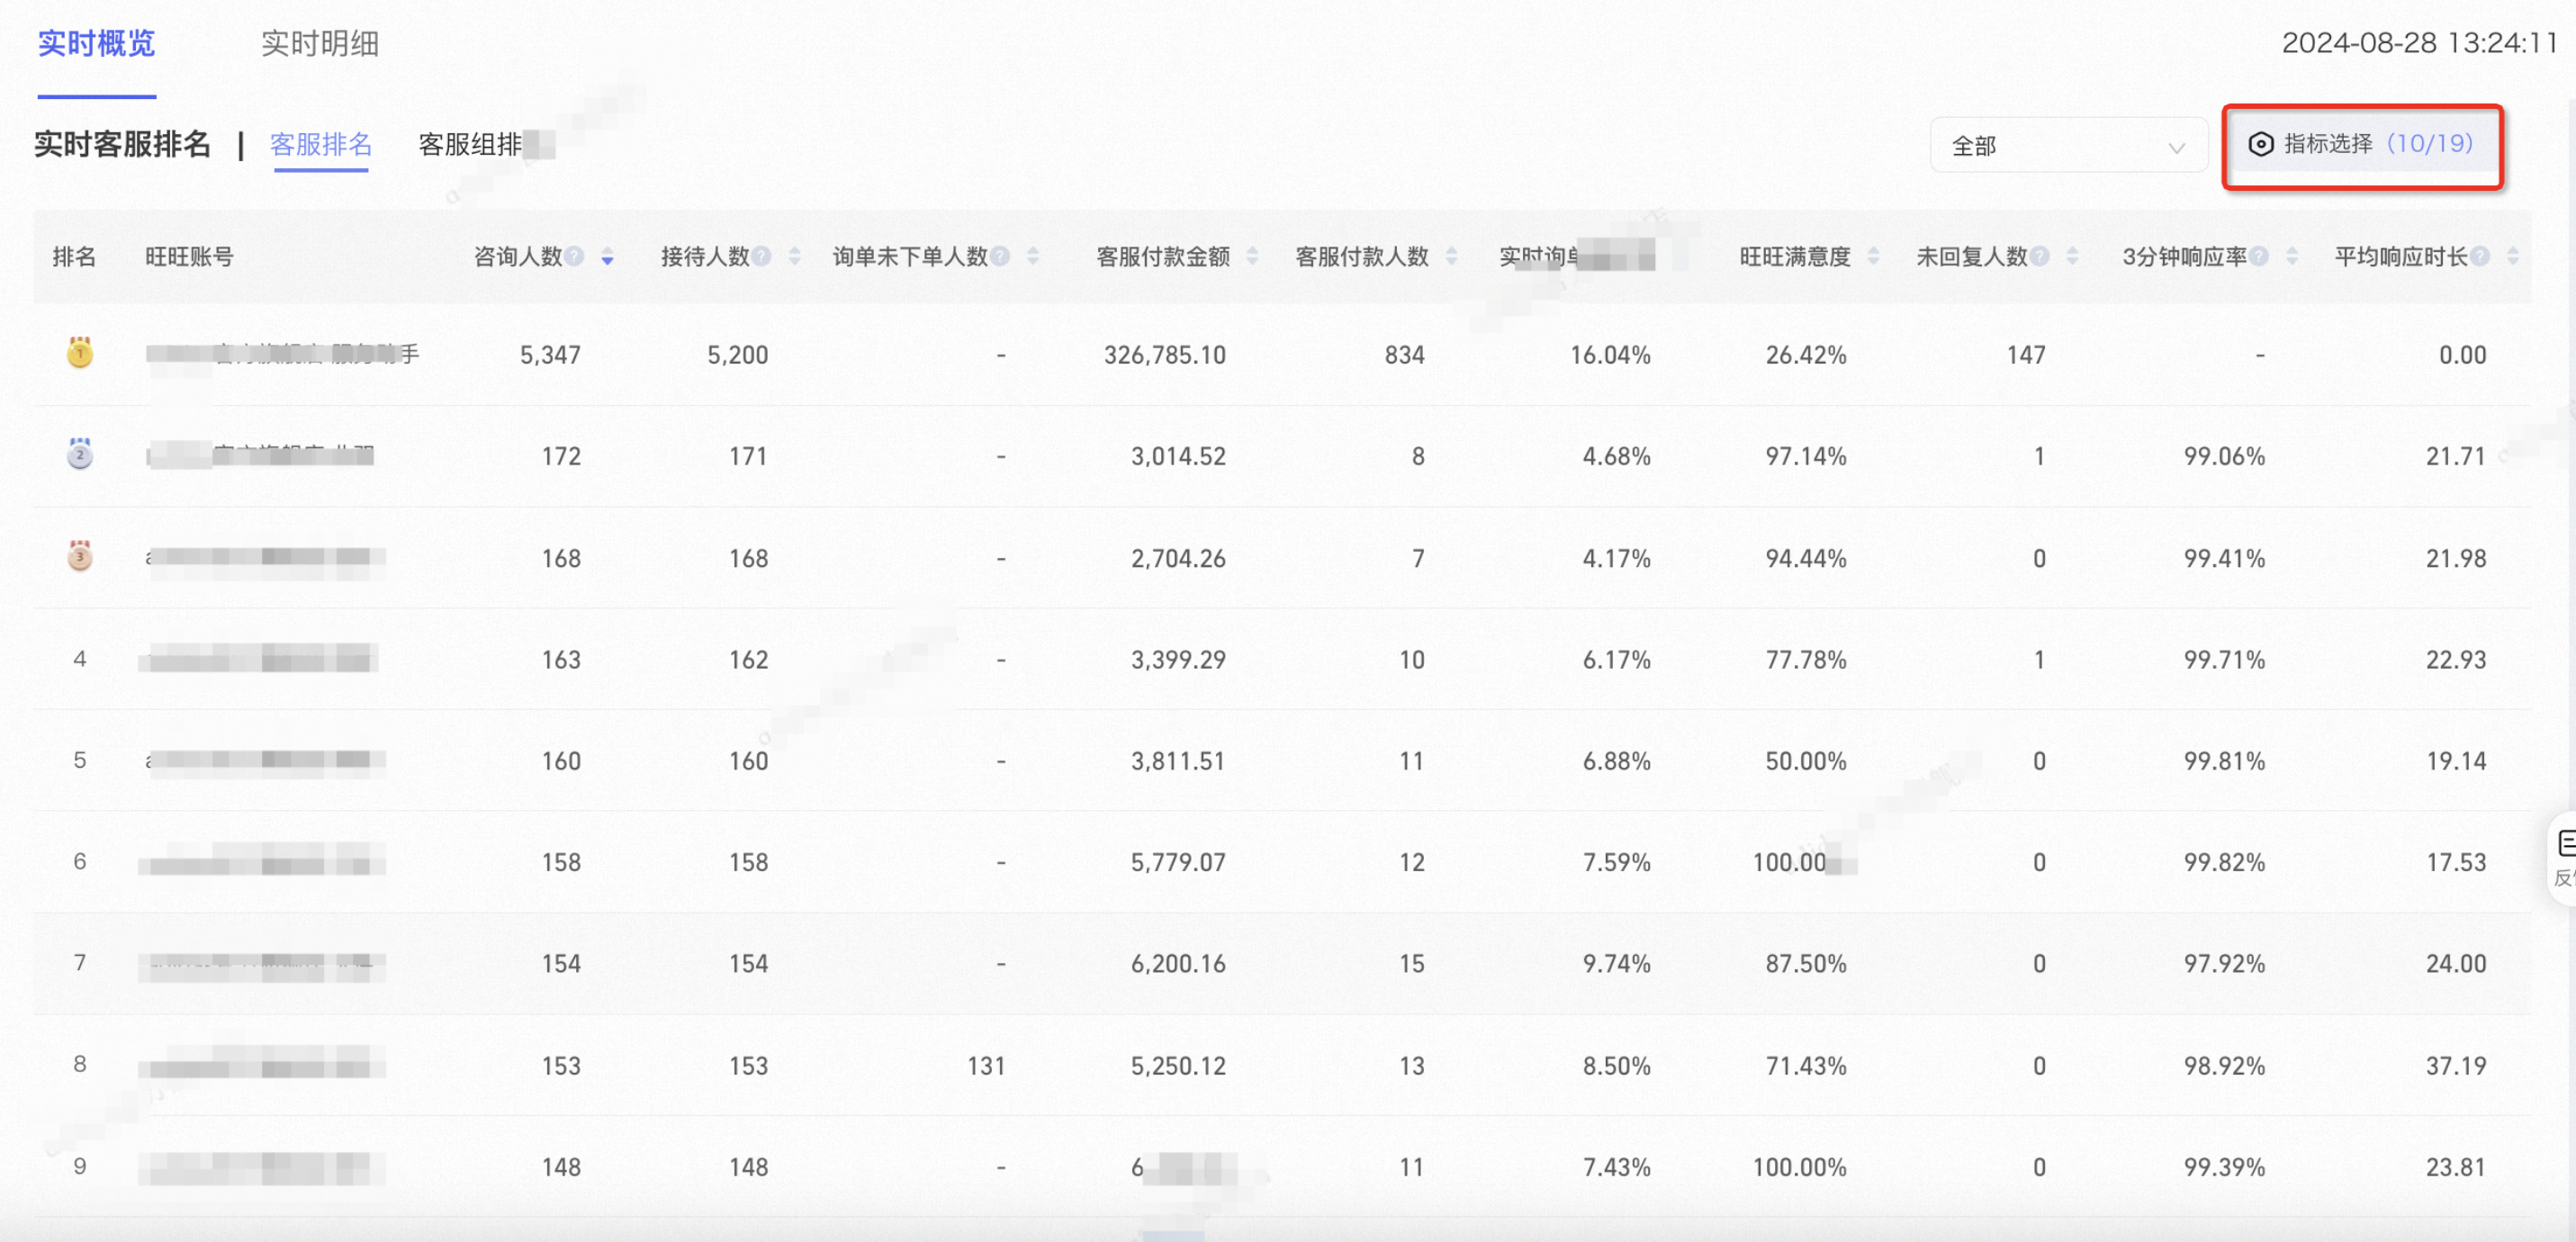
Task: Click the target icon in 指标选择
Action: [x=2260, y=145]
